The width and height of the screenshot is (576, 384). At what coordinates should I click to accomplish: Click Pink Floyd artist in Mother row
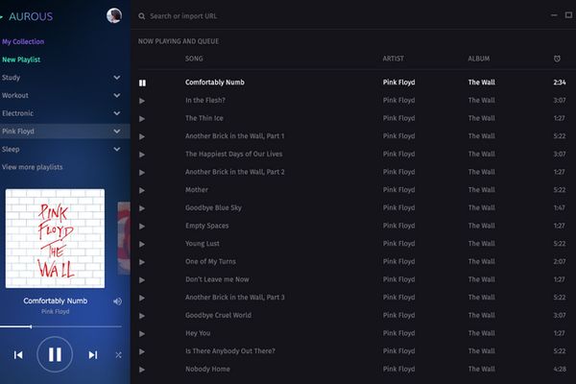tap(399, 190)
